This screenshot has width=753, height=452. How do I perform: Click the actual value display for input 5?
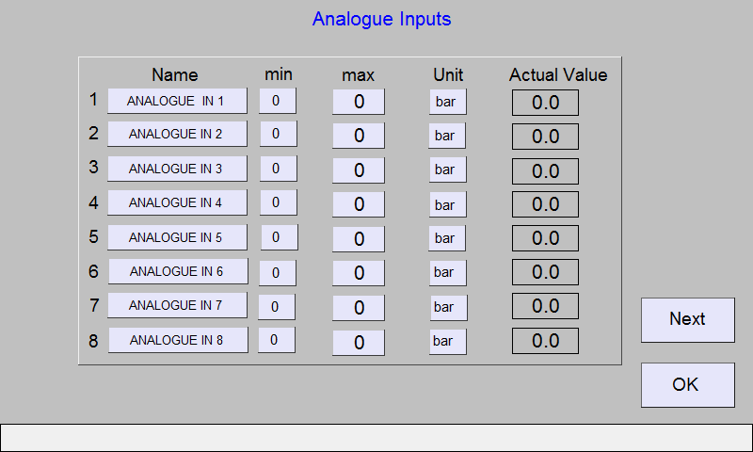click(545, 238)
